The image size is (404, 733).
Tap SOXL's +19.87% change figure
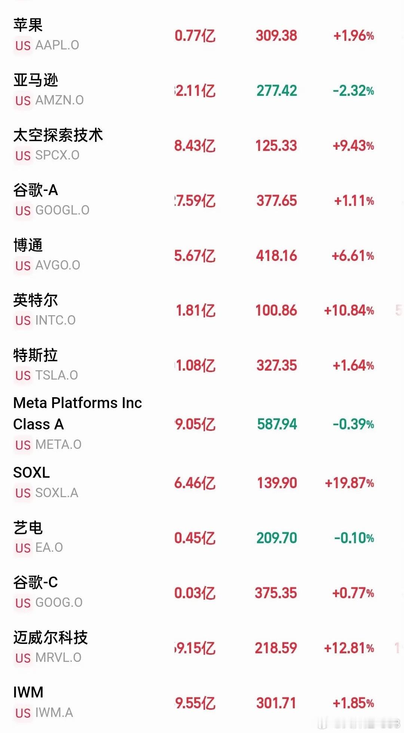click(349, 483)
